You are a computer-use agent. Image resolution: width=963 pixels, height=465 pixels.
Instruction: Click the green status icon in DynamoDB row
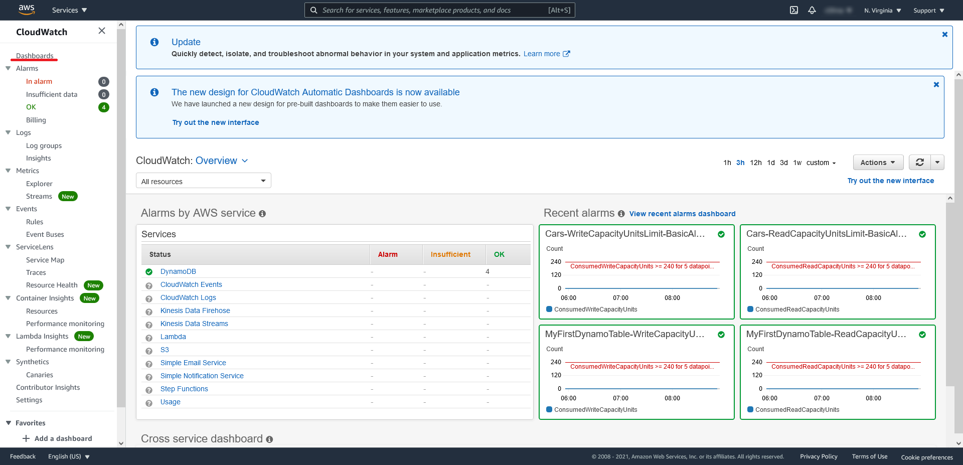click(149, 272)
